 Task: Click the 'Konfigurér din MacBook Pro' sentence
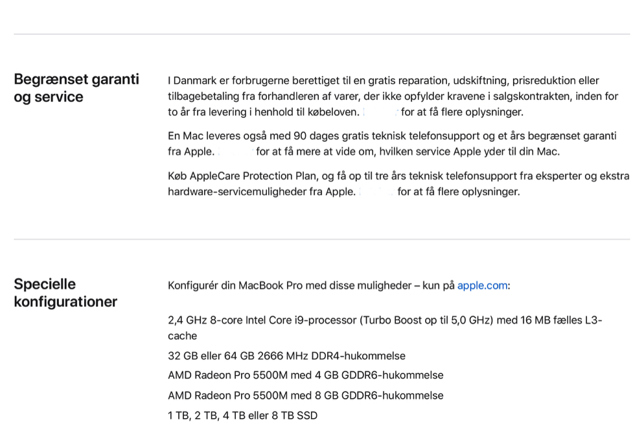click(311, 285)
